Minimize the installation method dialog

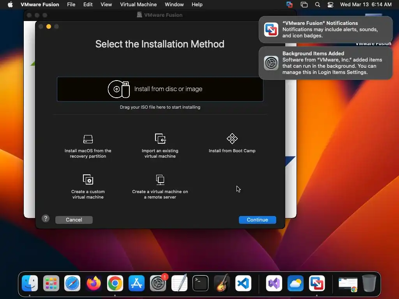(x=49, y=26)
